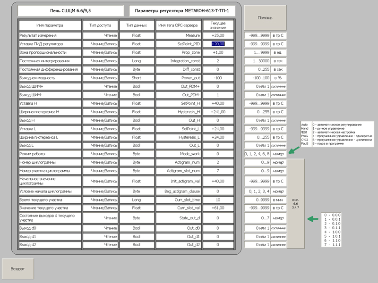
Task: Click the Measure current value +25,00
Action: [218, 35]
